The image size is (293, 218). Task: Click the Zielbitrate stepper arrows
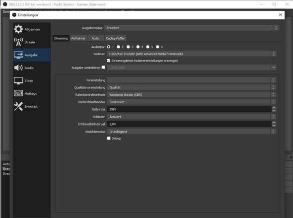pyautogui.click(x=274, y=109)
